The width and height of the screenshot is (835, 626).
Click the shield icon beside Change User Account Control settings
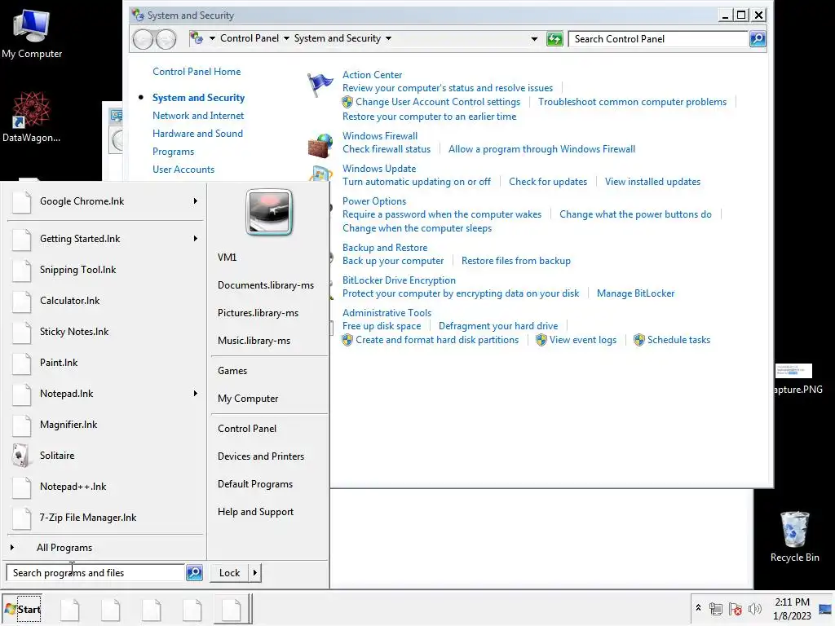click(347, 102)
